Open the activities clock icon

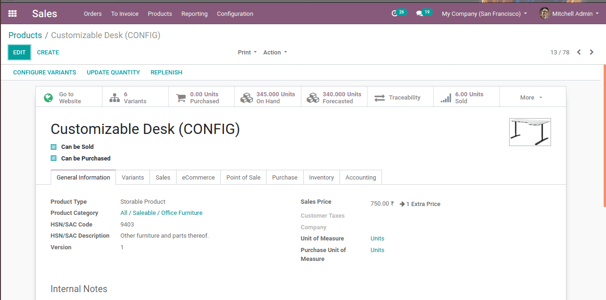point(395,13)
